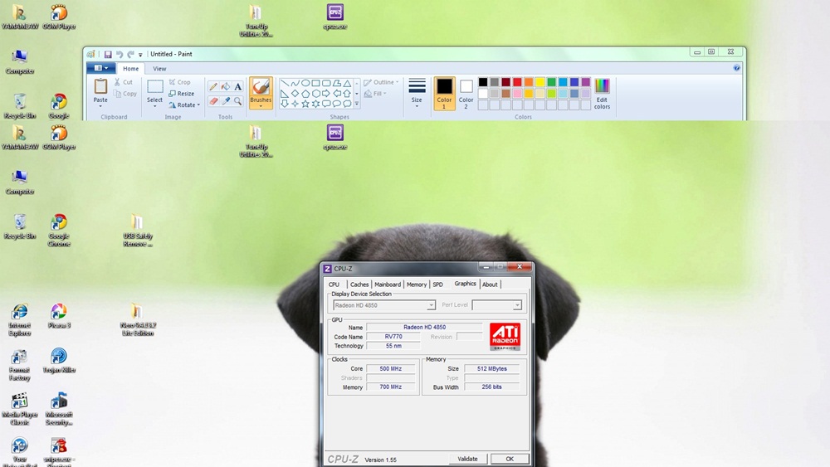
Task: Click the Brushes tool icon
Action: click(261, 87)
